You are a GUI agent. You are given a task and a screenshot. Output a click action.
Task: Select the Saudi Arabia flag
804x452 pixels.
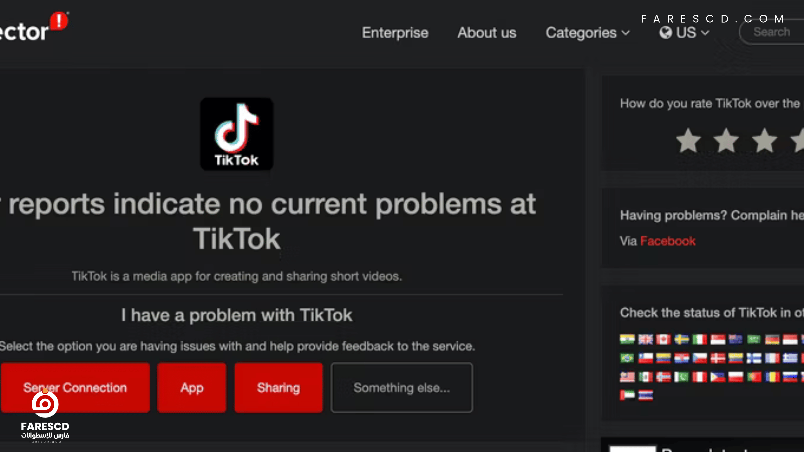coord(754,339)
